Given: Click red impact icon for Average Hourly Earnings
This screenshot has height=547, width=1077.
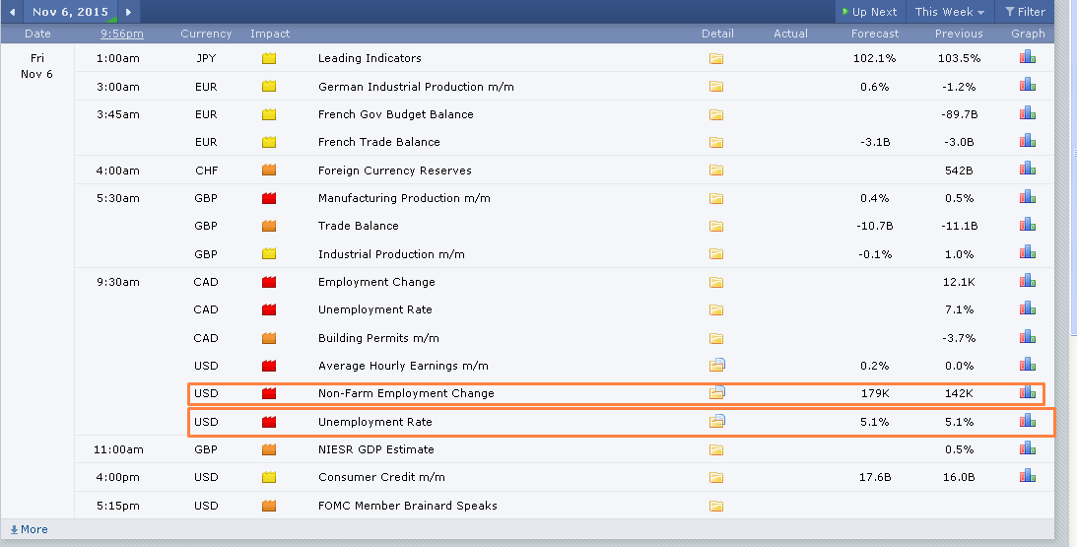Looking at the screenshot, I should click(x=269, y=366).
